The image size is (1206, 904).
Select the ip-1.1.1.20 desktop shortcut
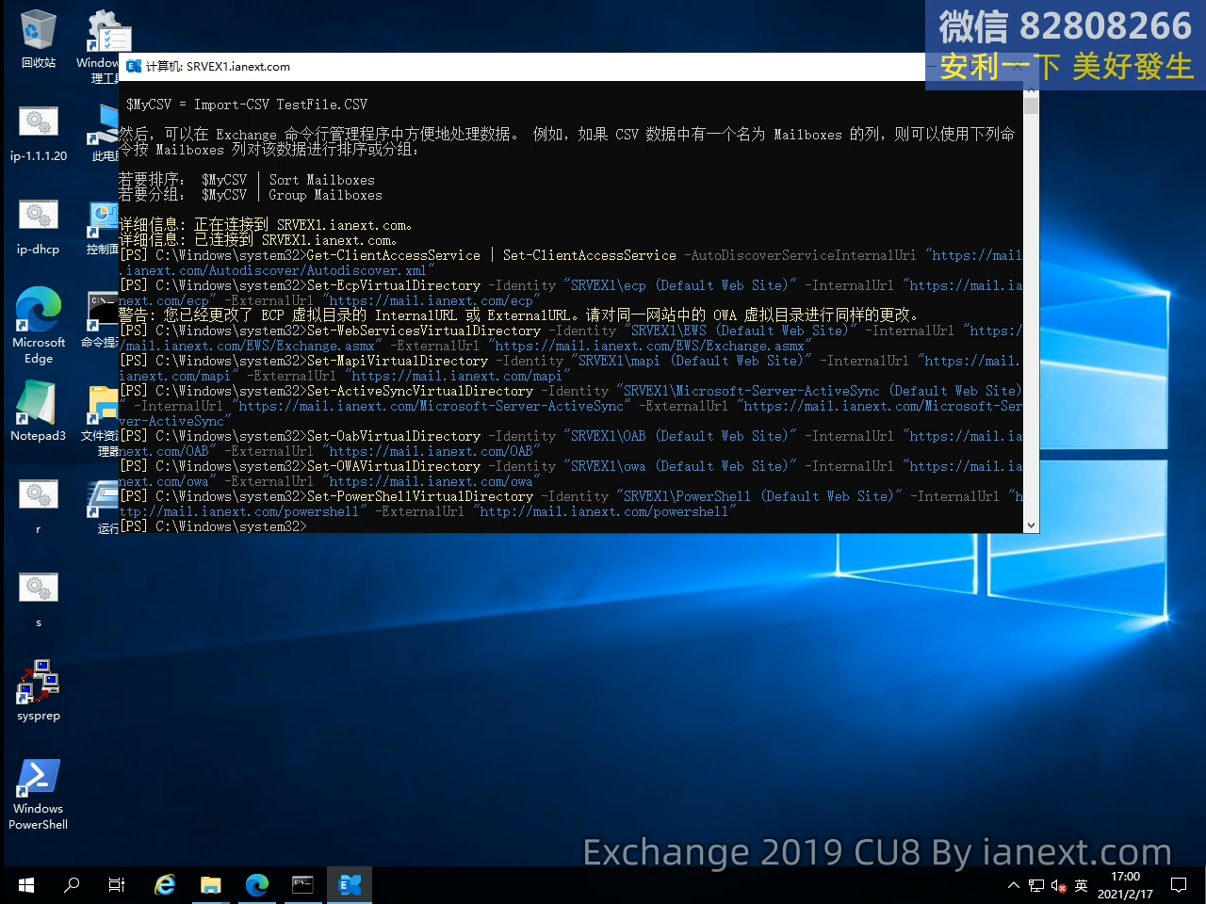pos(39,133)
